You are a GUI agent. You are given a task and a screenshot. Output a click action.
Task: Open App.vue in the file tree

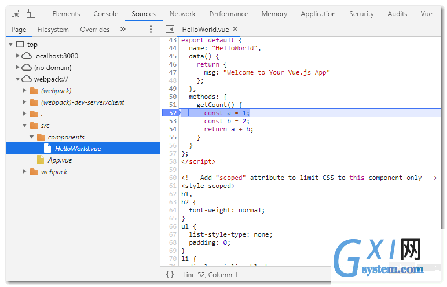pos(60,160)
